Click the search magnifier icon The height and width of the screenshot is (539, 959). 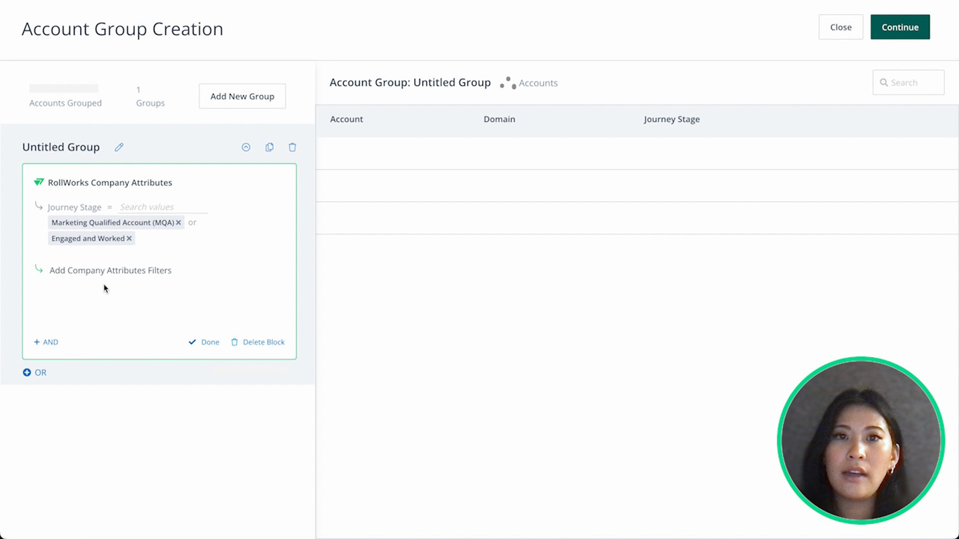click(x=884, y=82)
